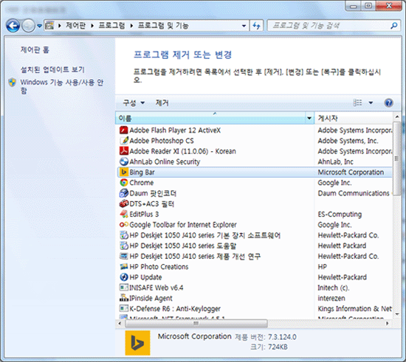Viewport: 406px width, 362px height.
Task: Select the EditPlus 3 icon
Action: (x=124, y=214)
